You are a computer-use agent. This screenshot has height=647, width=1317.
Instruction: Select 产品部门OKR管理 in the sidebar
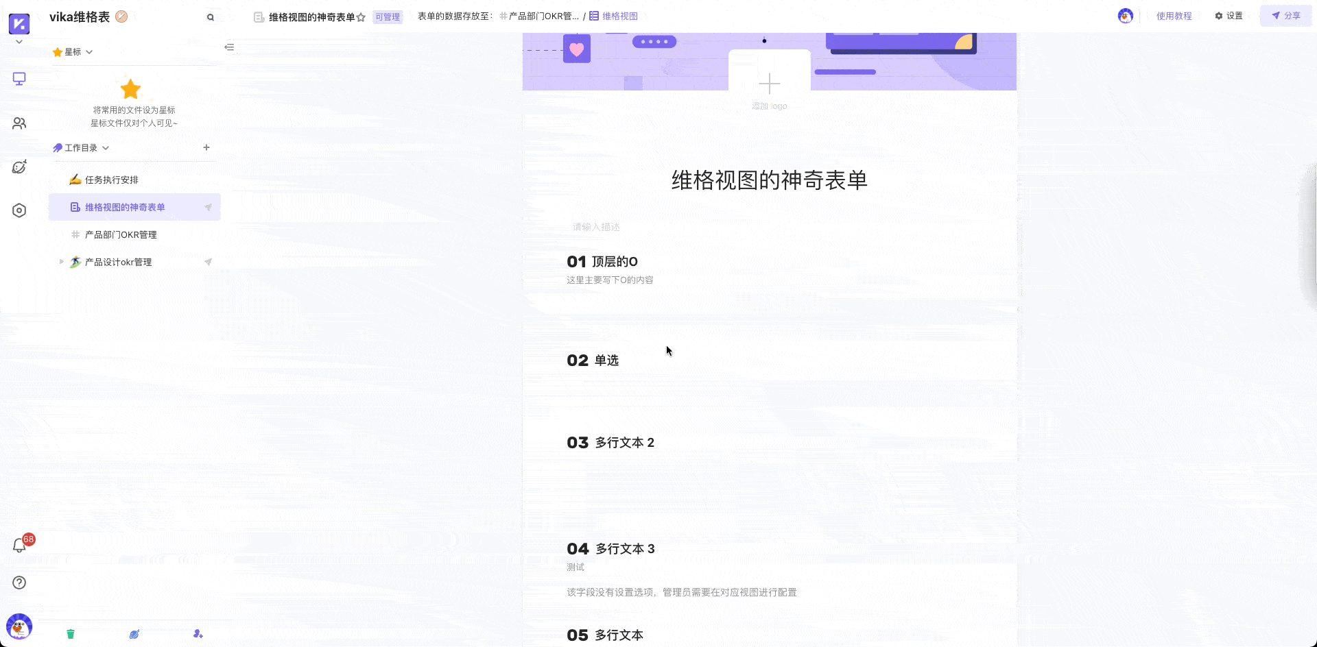(x=121, y=234)
